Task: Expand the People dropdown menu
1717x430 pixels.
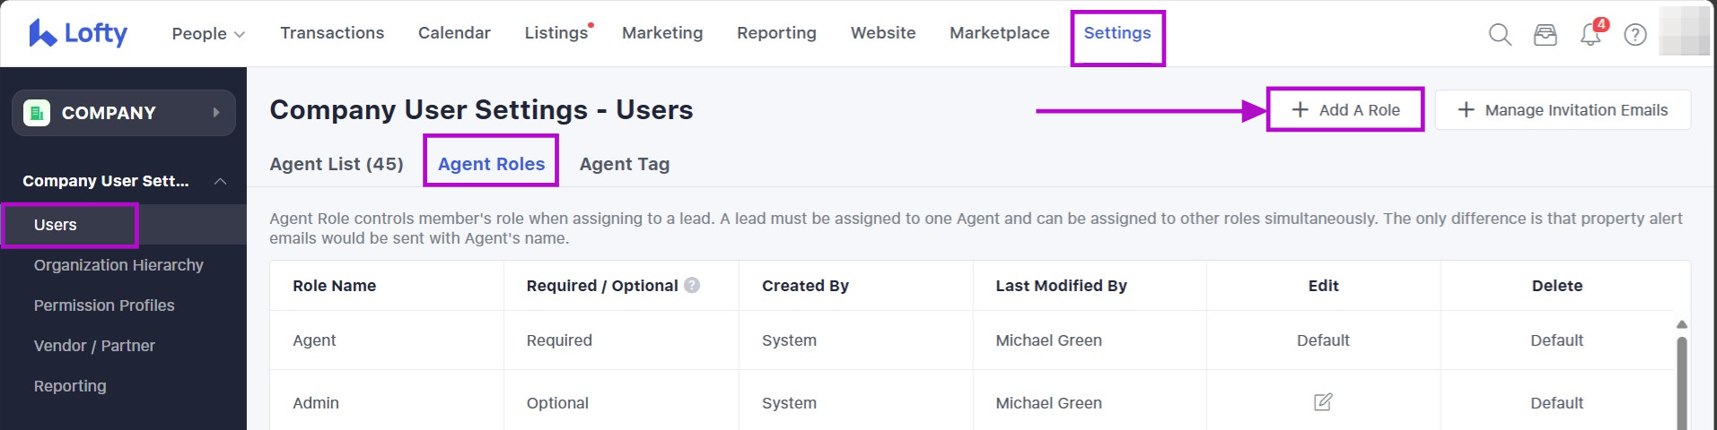Action: pyautogui.click(x=208, y=33)
